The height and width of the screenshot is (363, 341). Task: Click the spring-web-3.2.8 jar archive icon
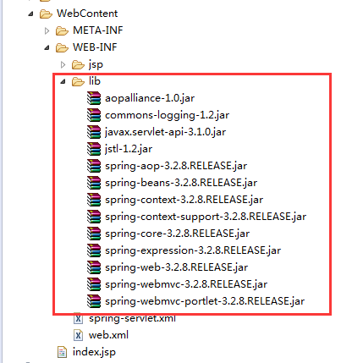[x=94, y=267]
